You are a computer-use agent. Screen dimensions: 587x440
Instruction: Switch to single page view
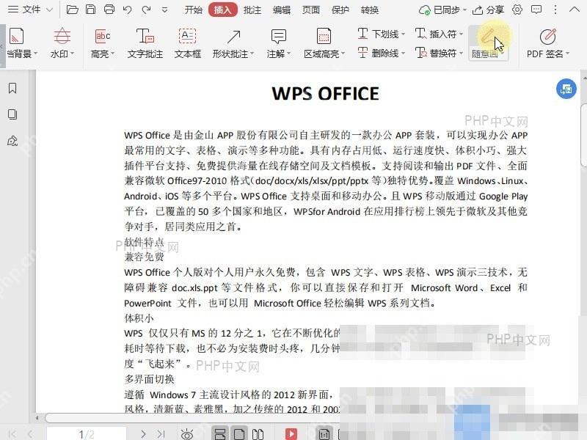tap(239, 434)
